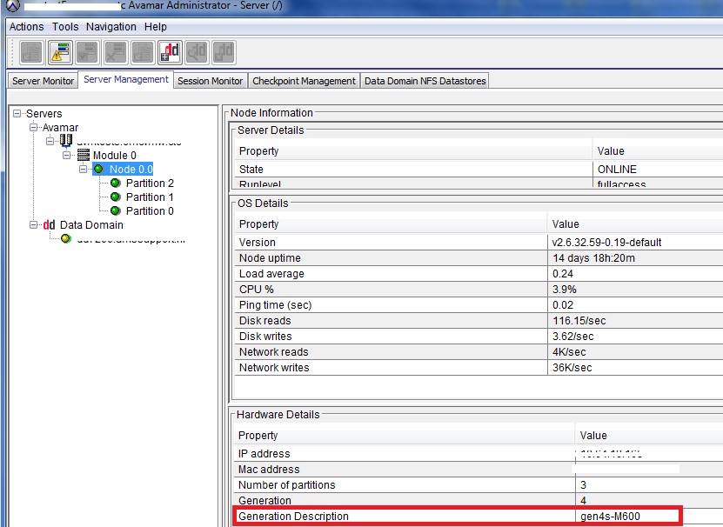Image resolution: width=723 pixels, height=527 pixels.
Task: Click the Module 0 stacked-disks icon
Action: (83, 155)
